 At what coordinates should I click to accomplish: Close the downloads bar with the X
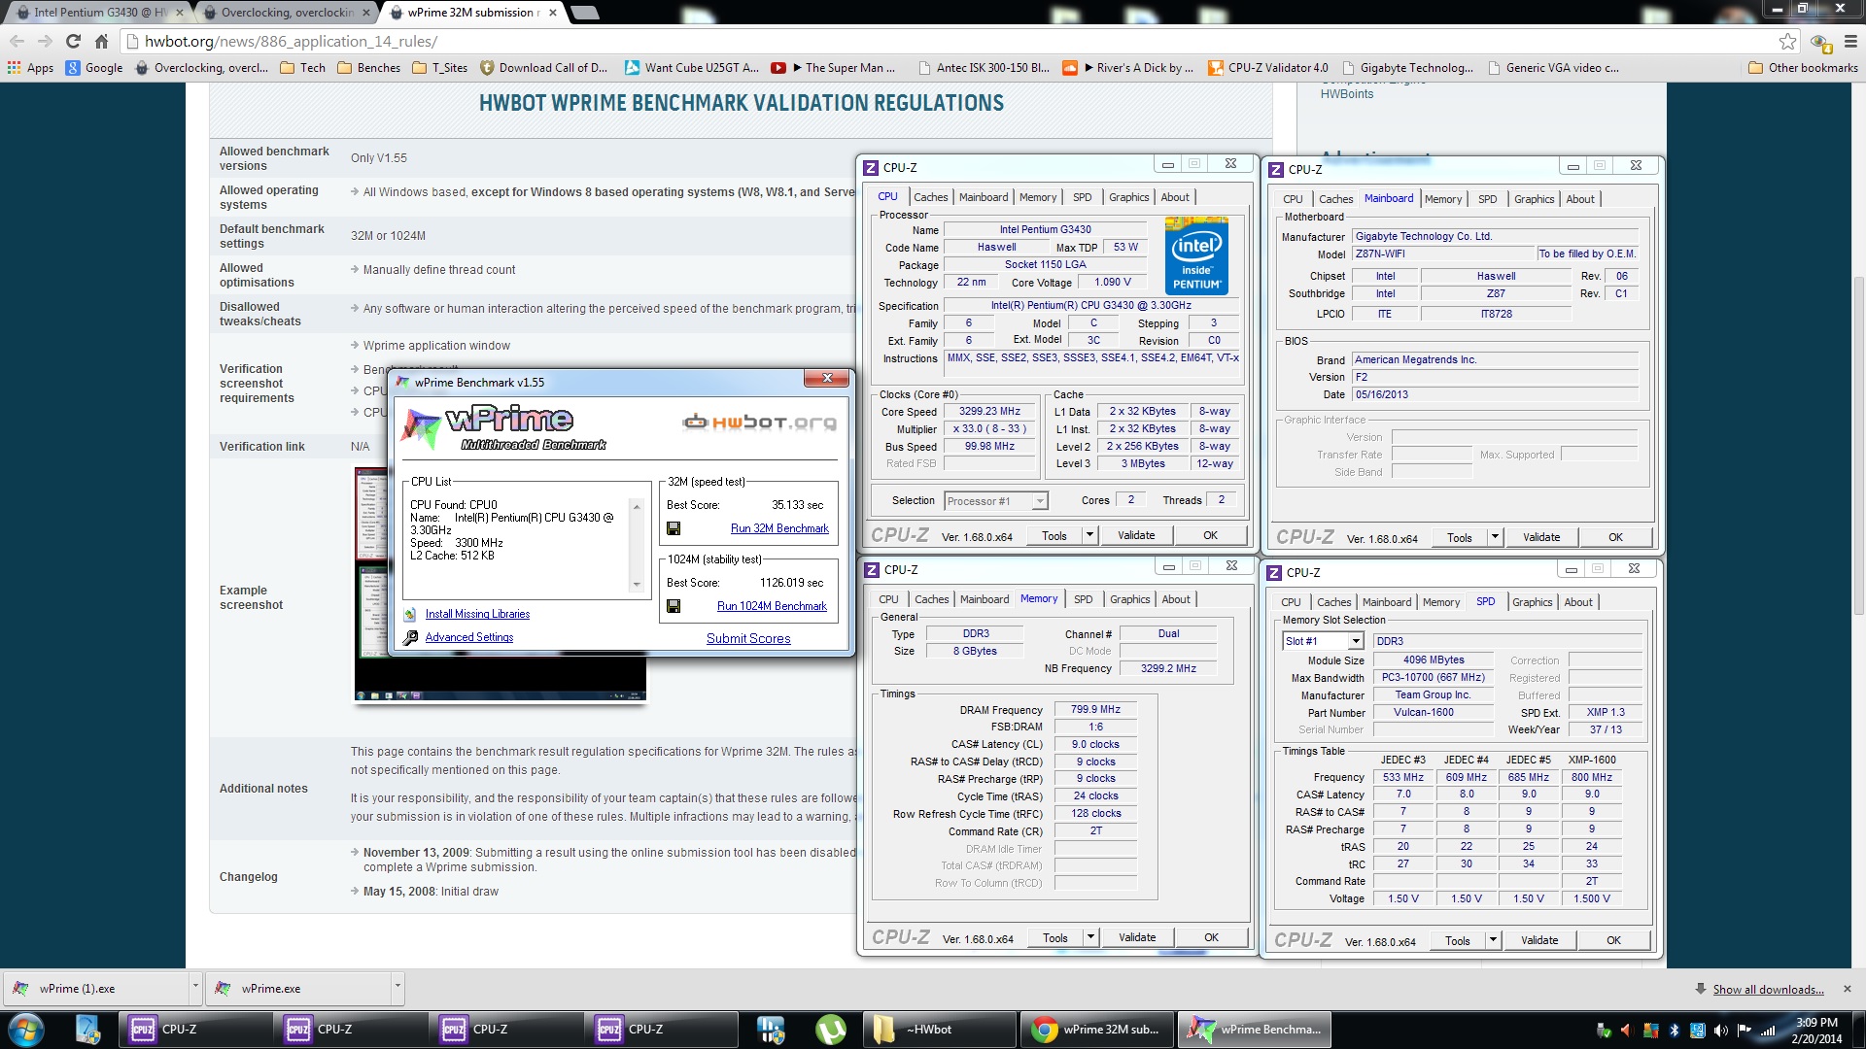(1847, 989)
